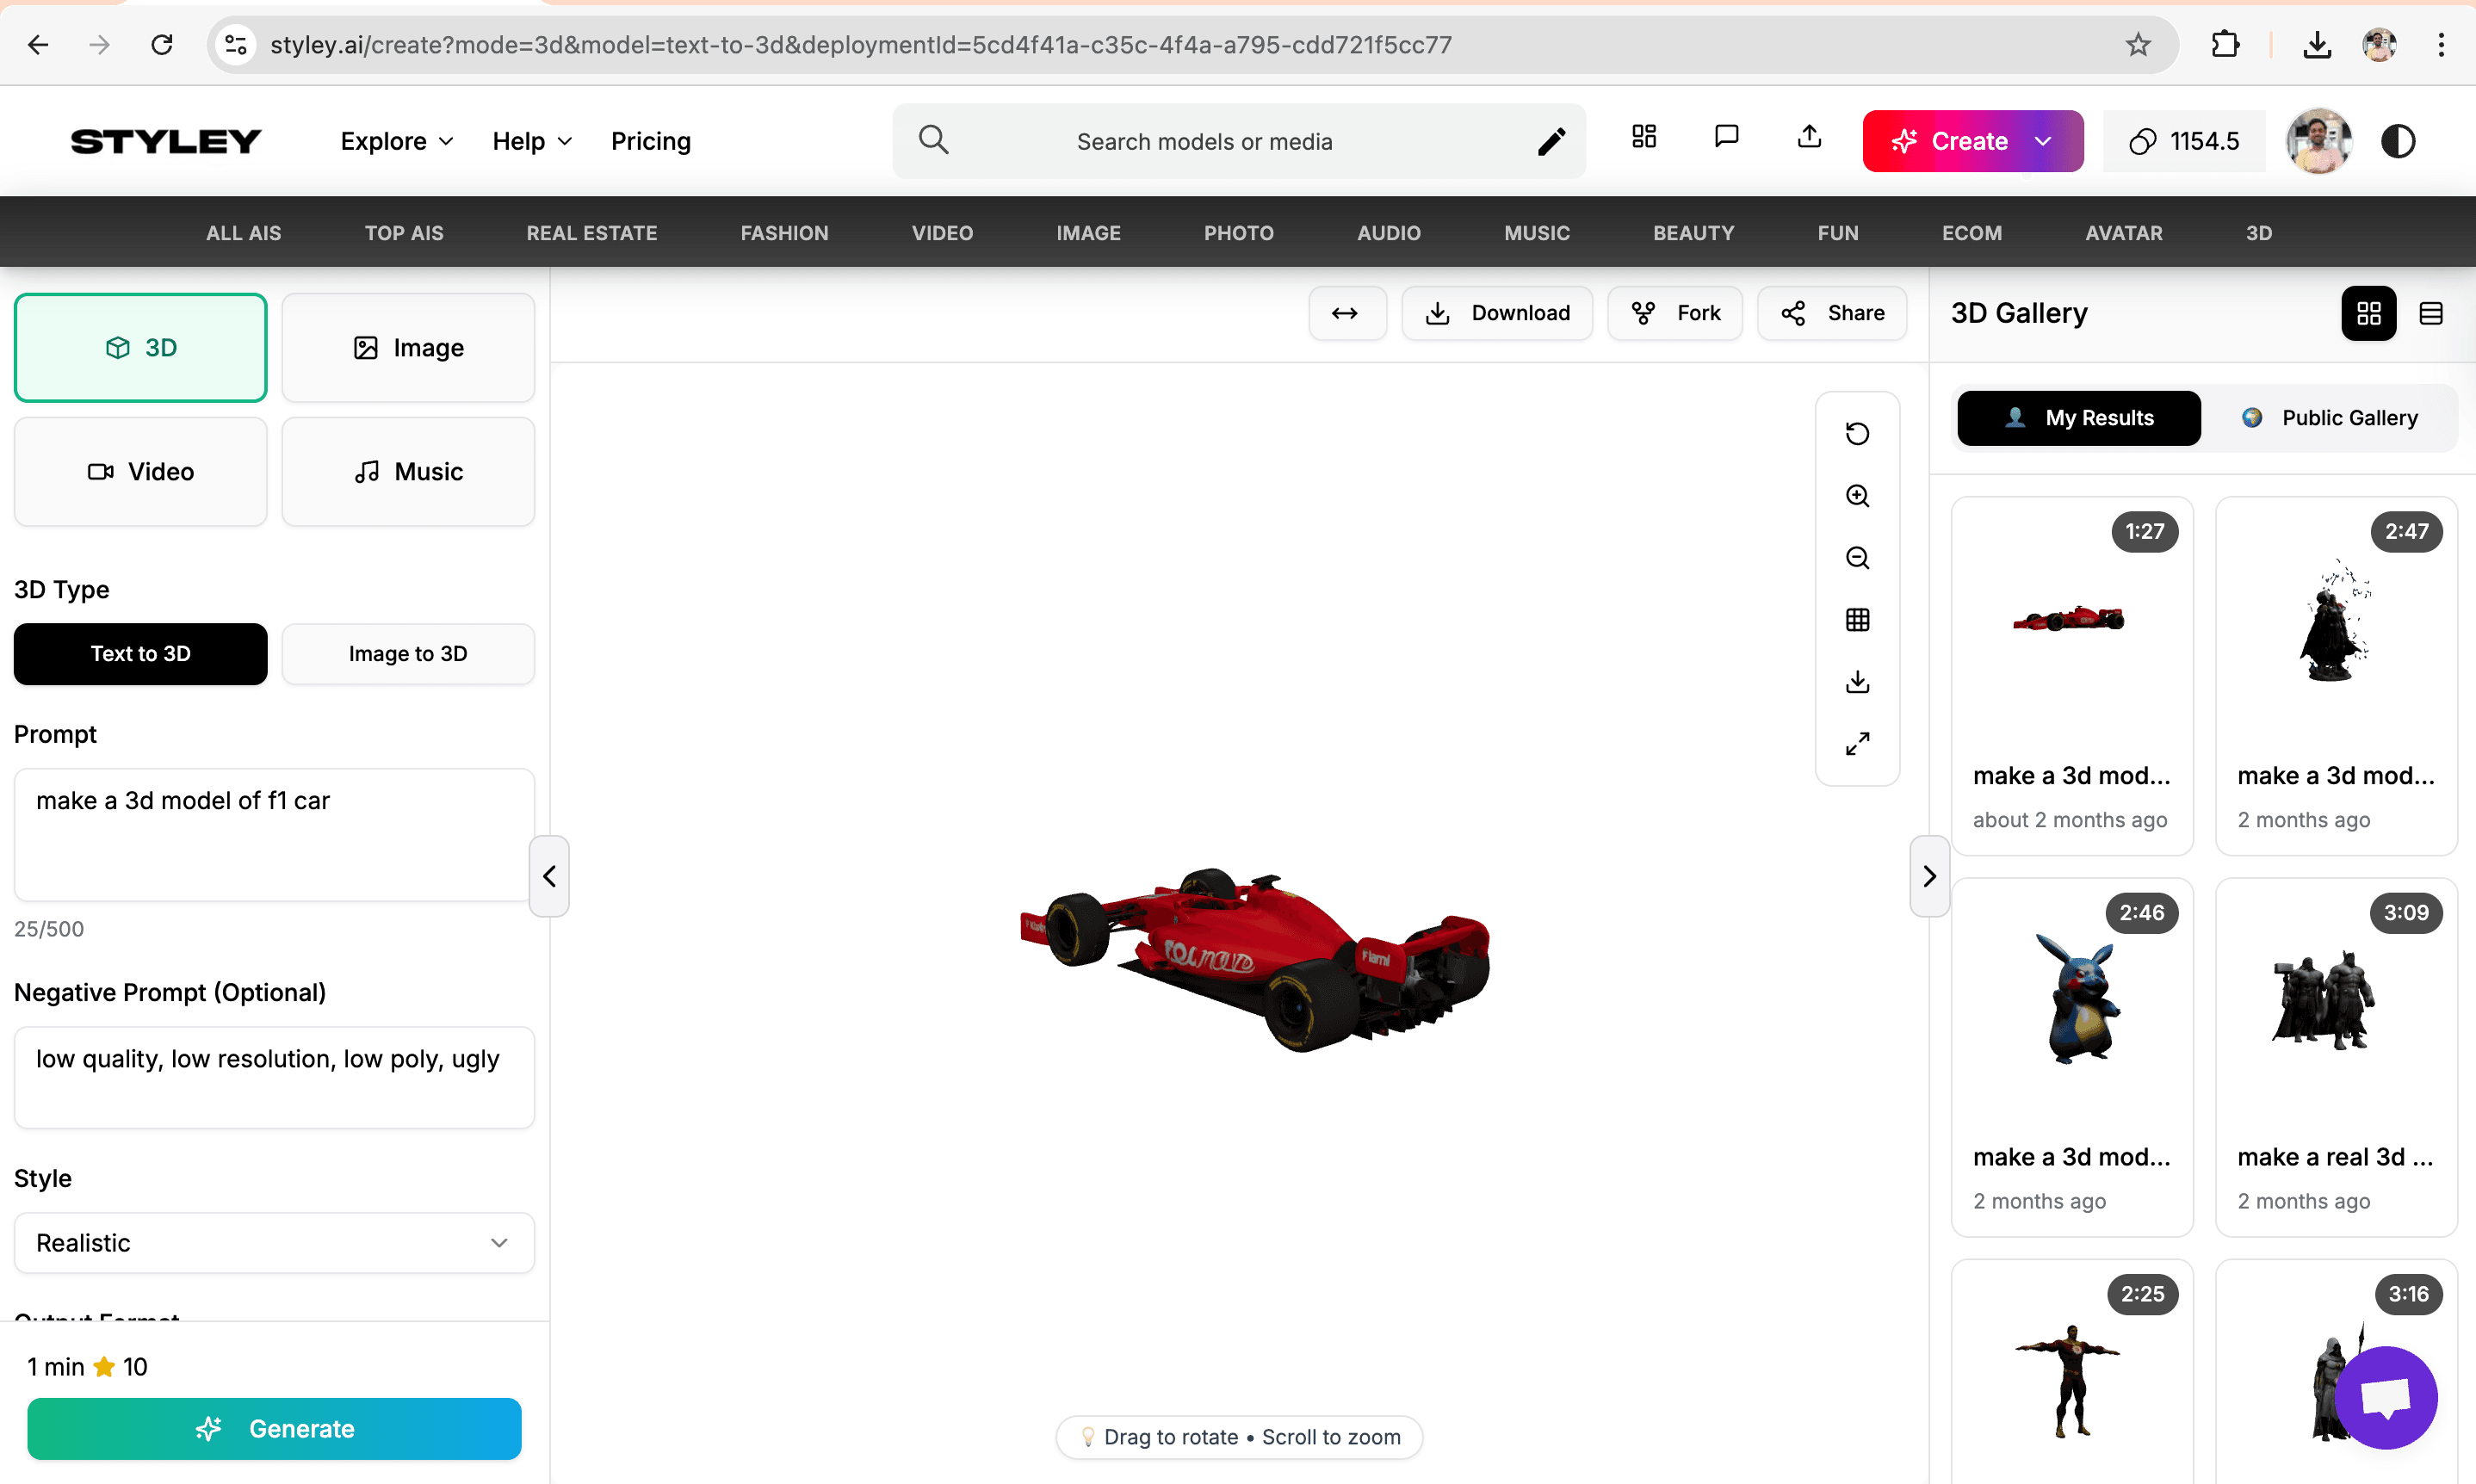Zoom in on the 3D model
Image resolution: width=2476 pixels, height=1484 pixels.
coord(1857,496)
